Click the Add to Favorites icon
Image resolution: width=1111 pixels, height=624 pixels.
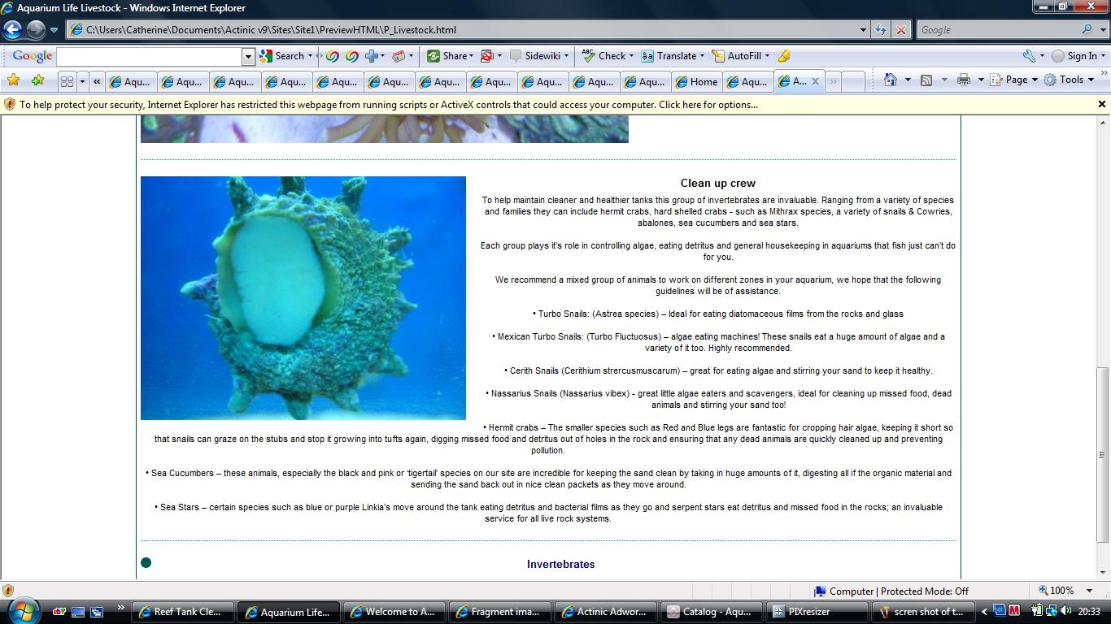pos(37,80)
